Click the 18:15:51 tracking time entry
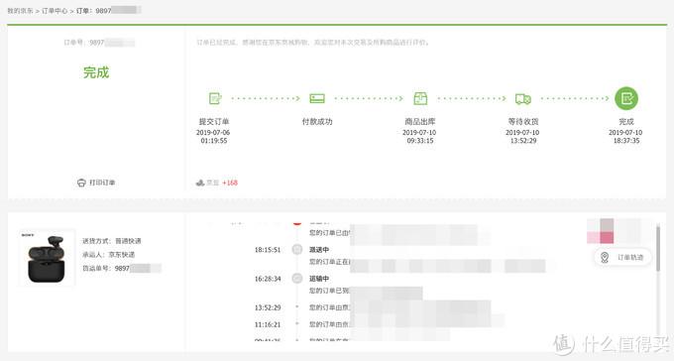This screenshot has width=674, height=361. (x=268, y=250)
